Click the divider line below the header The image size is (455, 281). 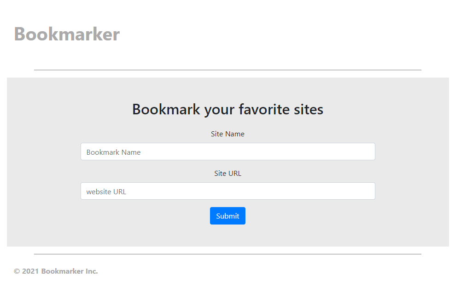click(x=227, y=70)
